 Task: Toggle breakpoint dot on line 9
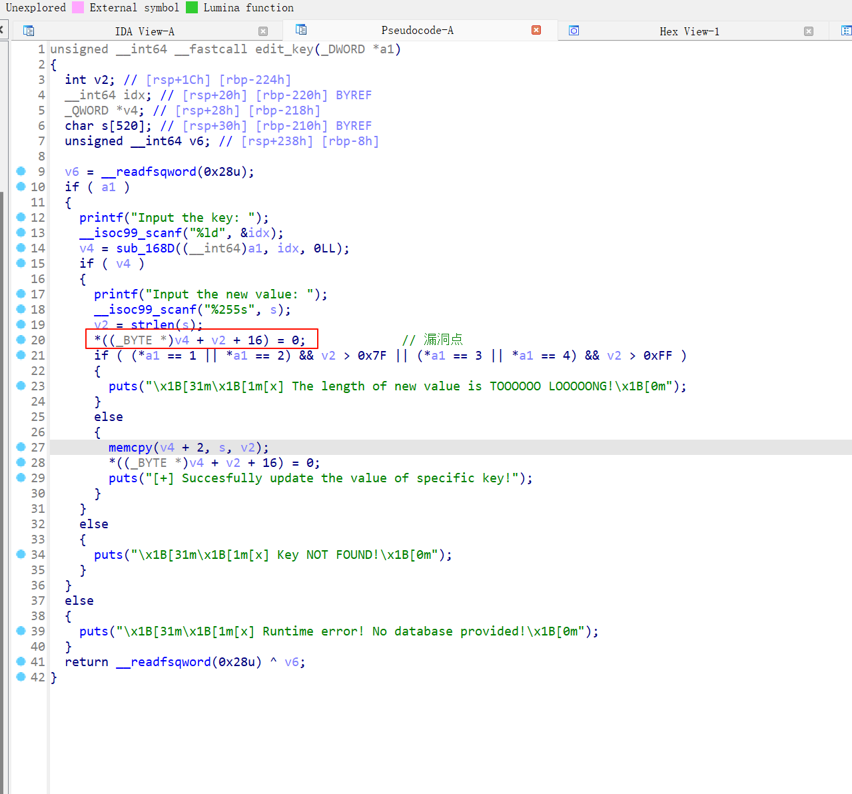click(21, 171)
